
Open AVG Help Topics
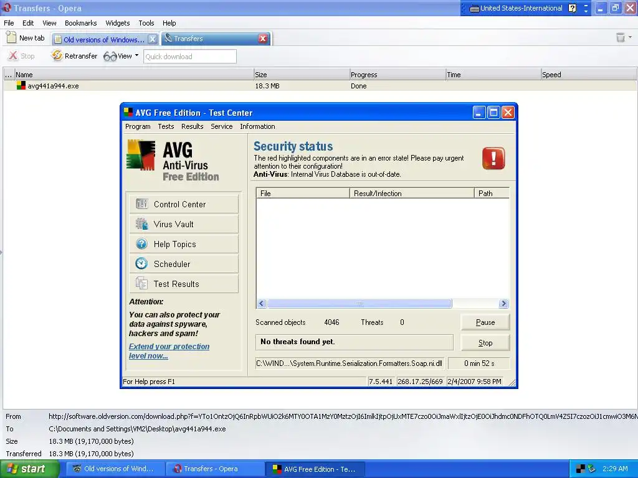[x=184, y=244]
